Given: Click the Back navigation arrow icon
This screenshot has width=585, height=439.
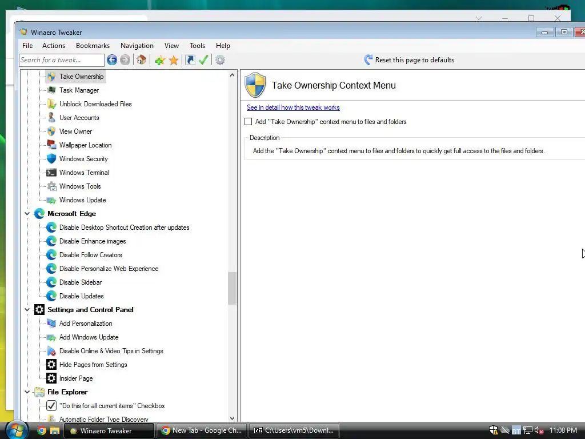Looking at the screenshot, I should pos(111,59).
